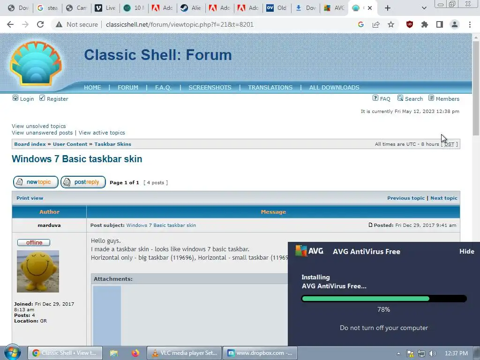Viewport: 480px width, 360px height.
Task: Open the Windows Start orb
Action: (13, 352)
